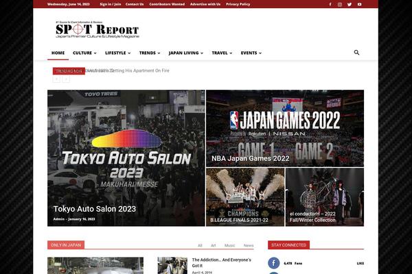Open the YouTube icon in top bar
The width and height of the screenshot is (412, 274).
pyautogui.click(x=359, y=5)
